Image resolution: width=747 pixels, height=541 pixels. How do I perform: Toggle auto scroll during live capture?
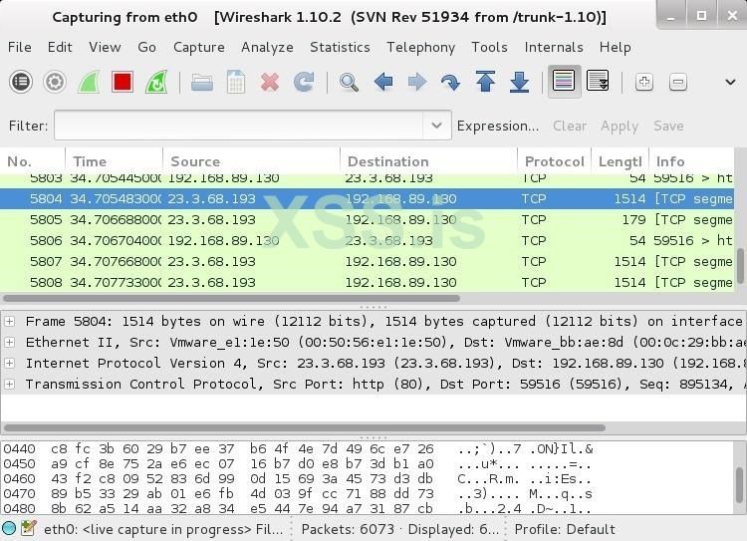[598, 82]
